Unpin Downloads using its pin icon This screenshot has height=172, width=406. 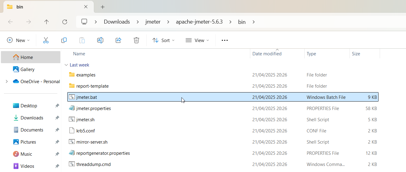pos(57,118)
